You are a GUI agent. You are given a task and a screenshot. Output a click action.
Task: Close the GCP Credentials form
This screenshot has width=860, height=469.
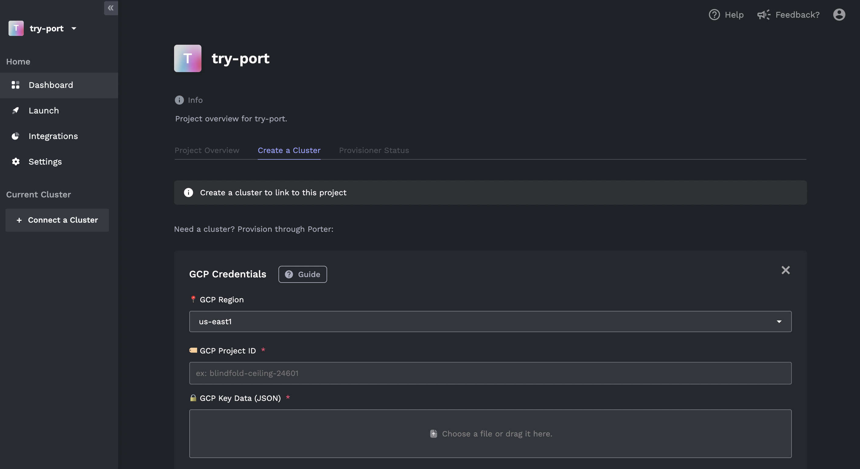click(x=785, y=270)
